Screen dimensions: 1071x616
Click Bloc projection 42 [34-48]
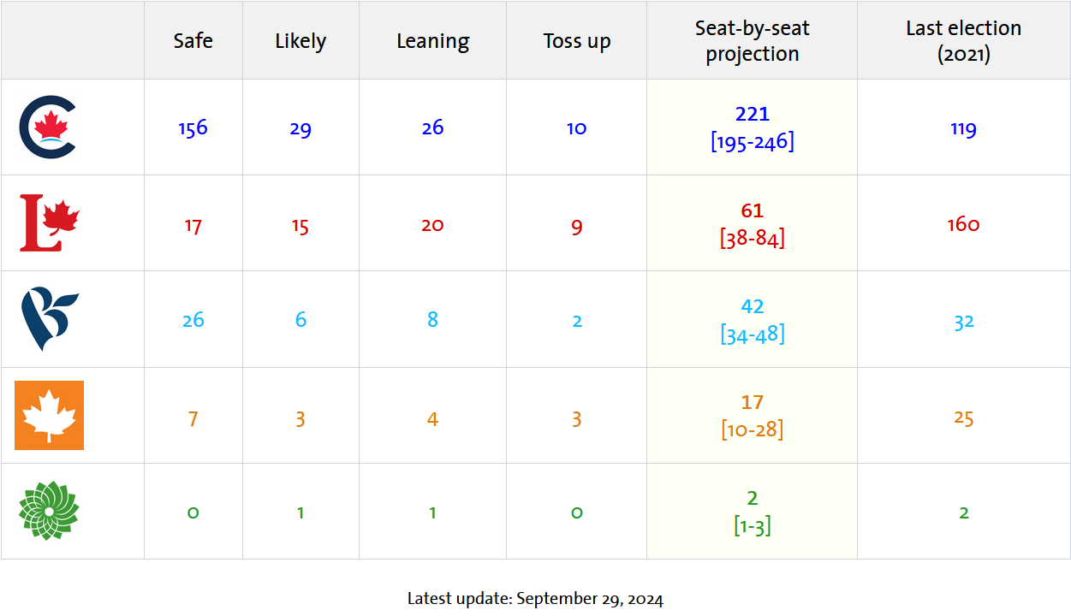(752, 320)
